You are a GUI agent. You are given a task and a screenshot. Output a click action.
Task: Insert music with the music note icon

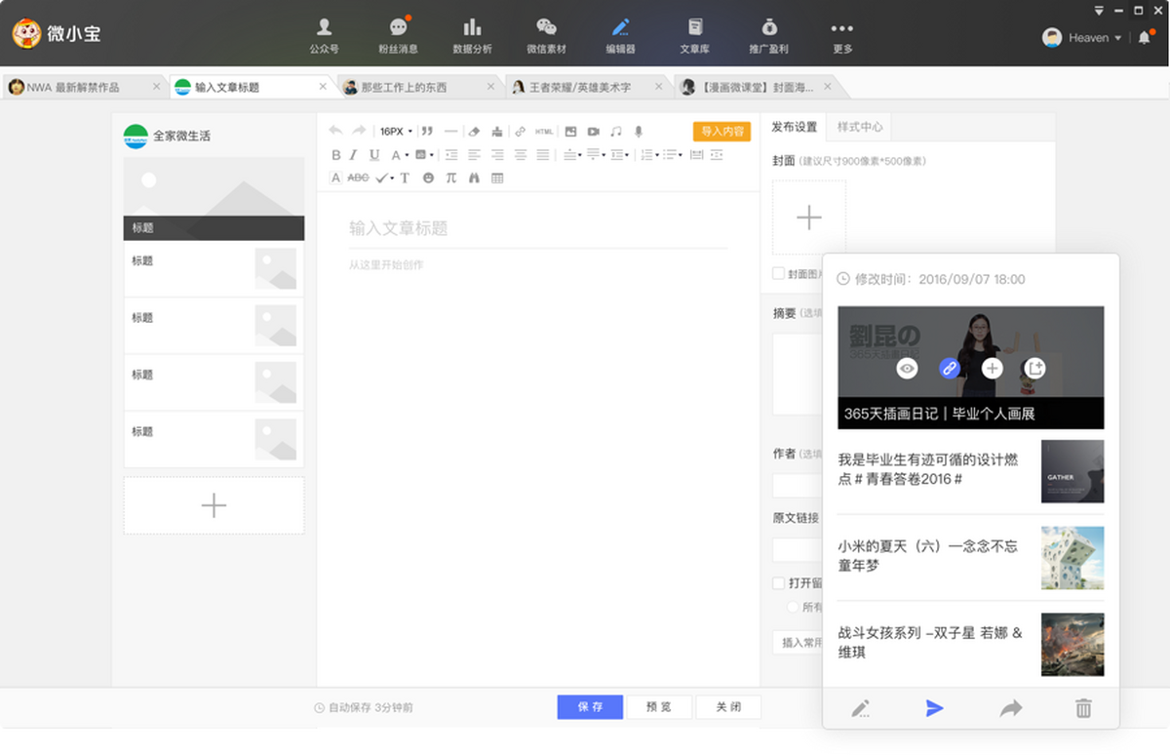(615, 132)
